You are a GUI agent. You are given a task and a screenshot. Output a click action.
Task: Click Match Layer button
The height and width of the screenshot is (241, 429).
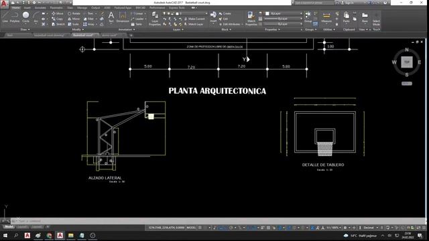tap(194, 24)
